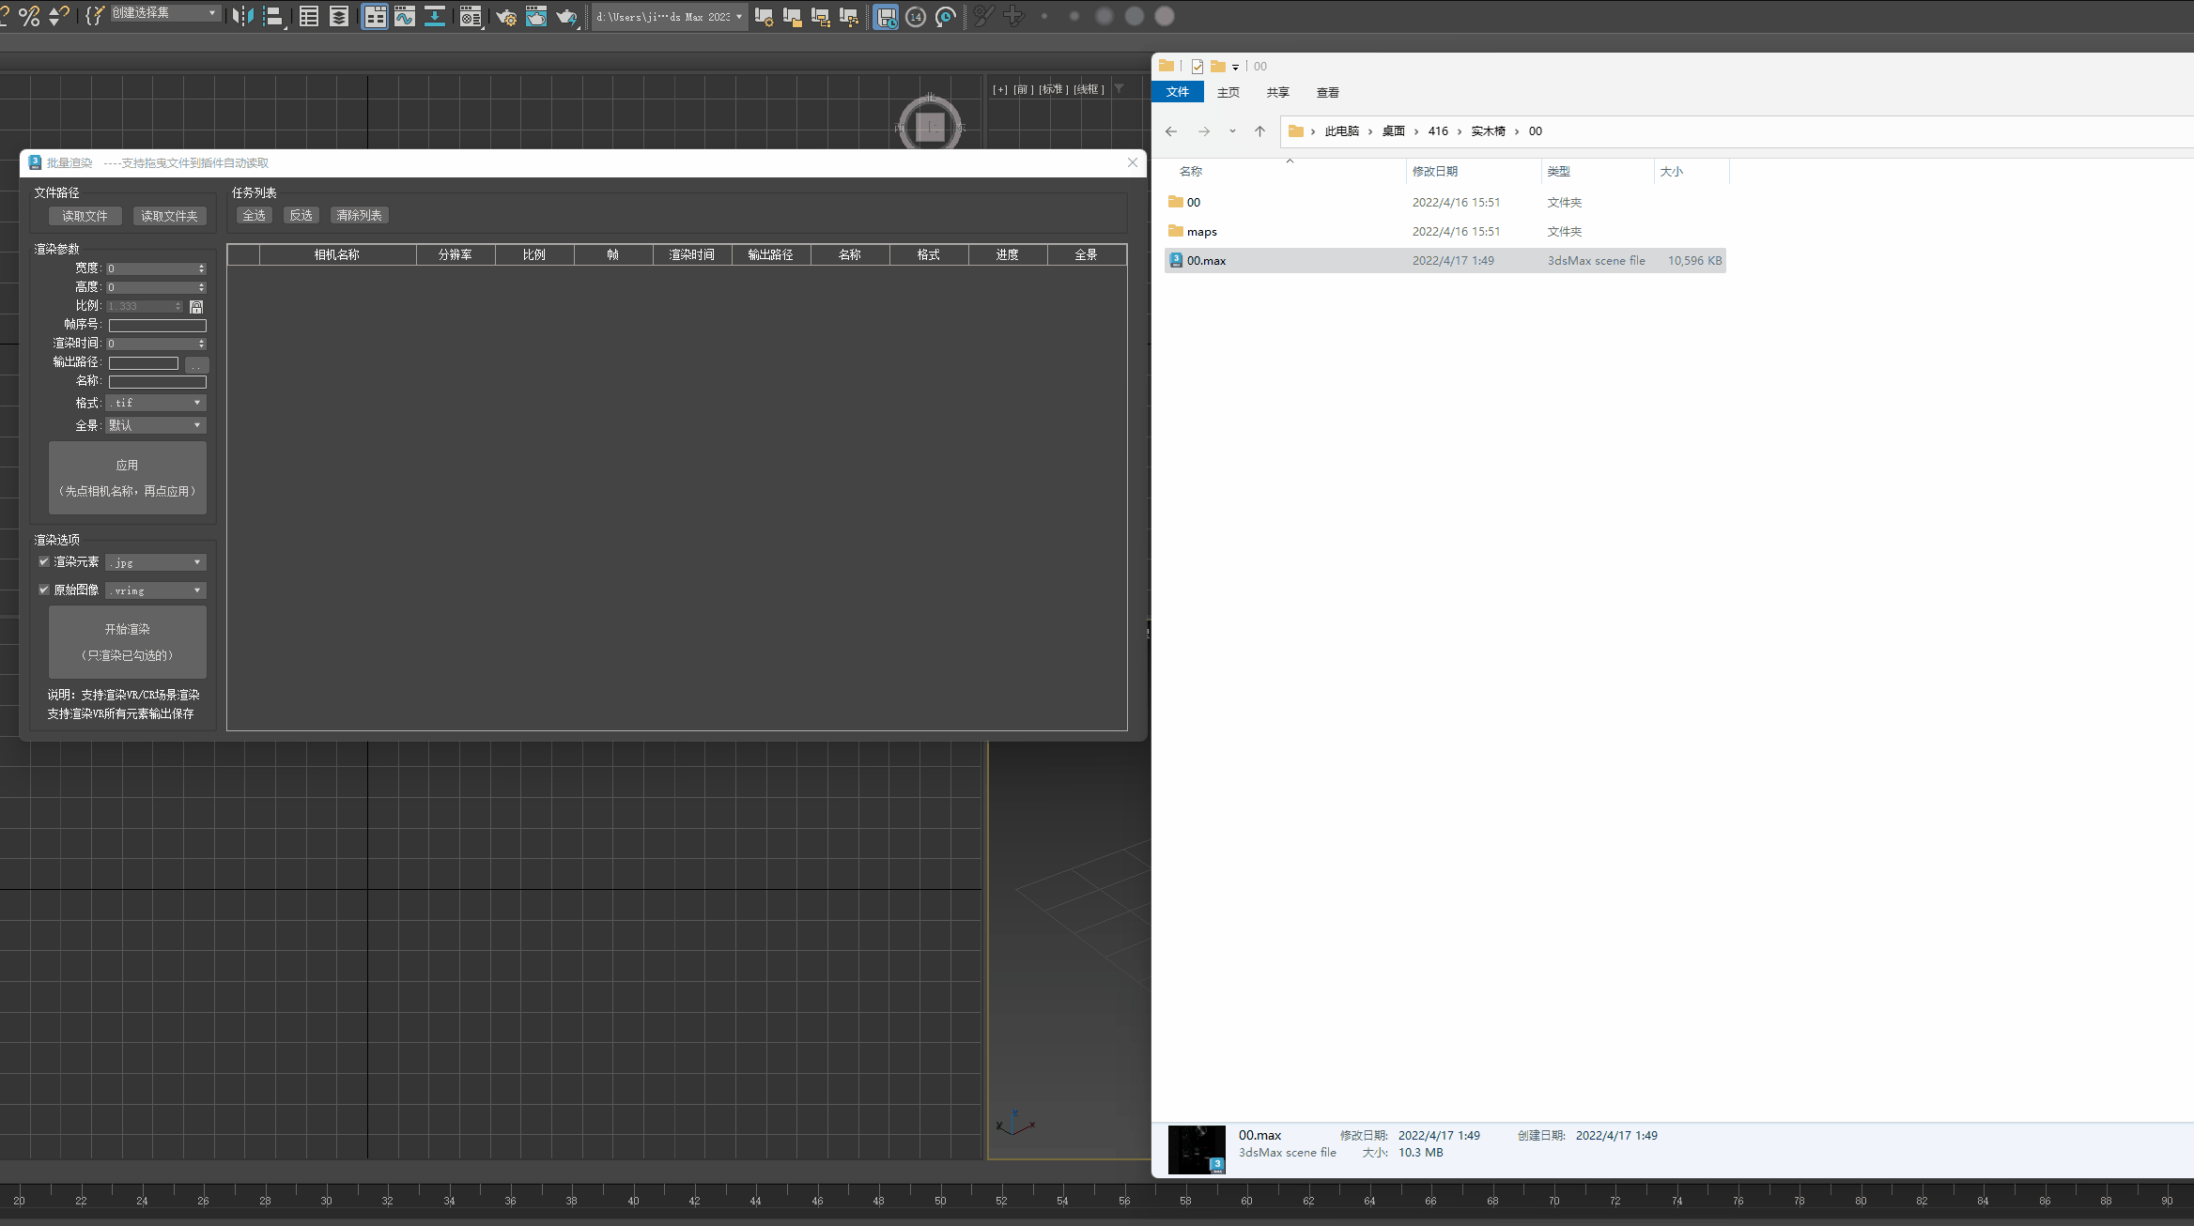Open the 全景 默认 dropdown
Viewport: 2194px width, 1226px height.
coord(156,425)
